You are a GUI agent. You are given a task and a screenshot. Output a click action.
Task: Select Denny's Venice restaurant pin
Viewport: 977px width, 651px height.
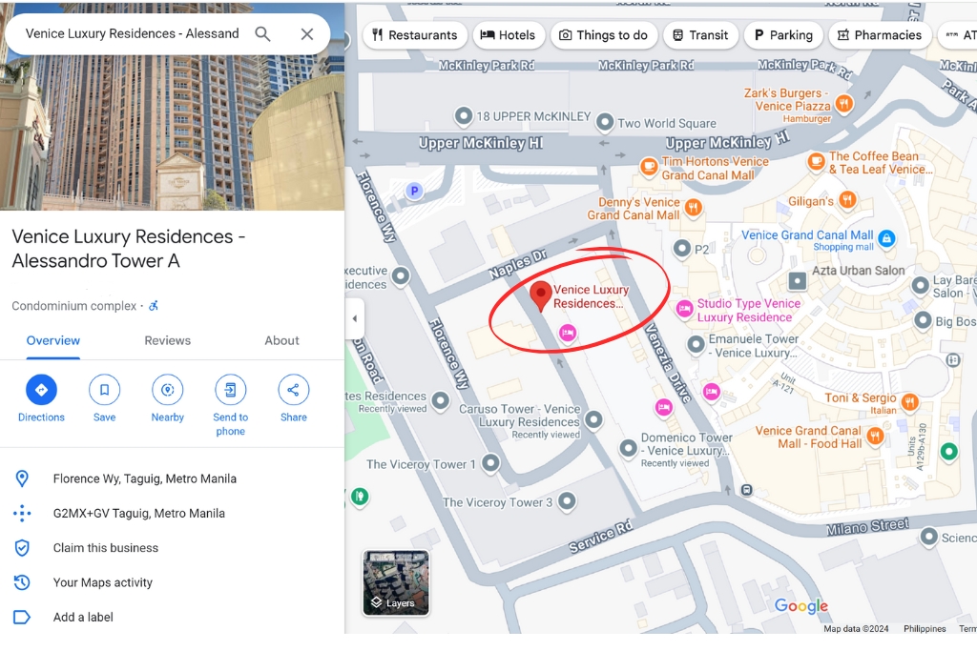point(693,207)
